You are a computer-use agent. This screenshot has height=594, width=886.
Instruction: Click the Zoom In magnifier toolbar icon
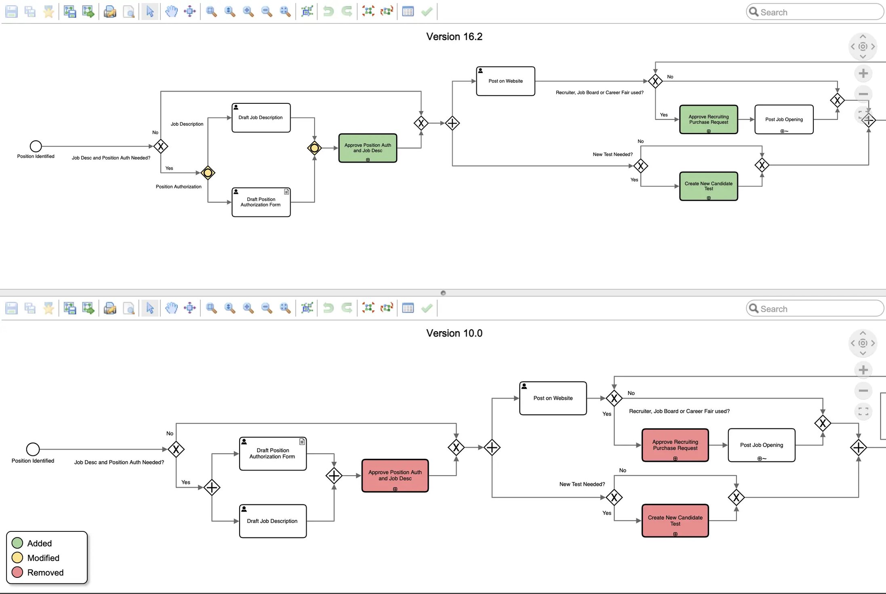[248, 12]
